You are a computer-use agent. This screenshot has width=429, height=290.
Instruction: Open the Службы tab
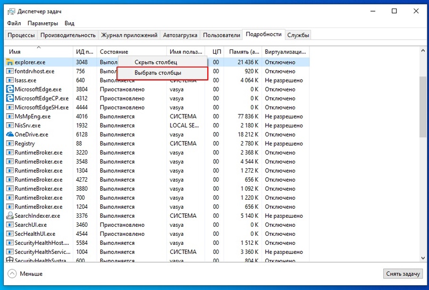point(298,35)
